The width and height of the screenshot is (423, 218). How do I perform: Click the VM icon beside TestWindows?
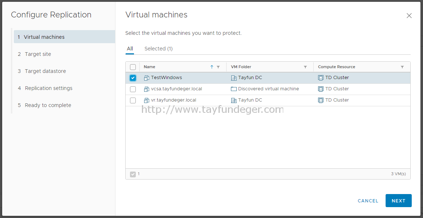coord(146,78)
